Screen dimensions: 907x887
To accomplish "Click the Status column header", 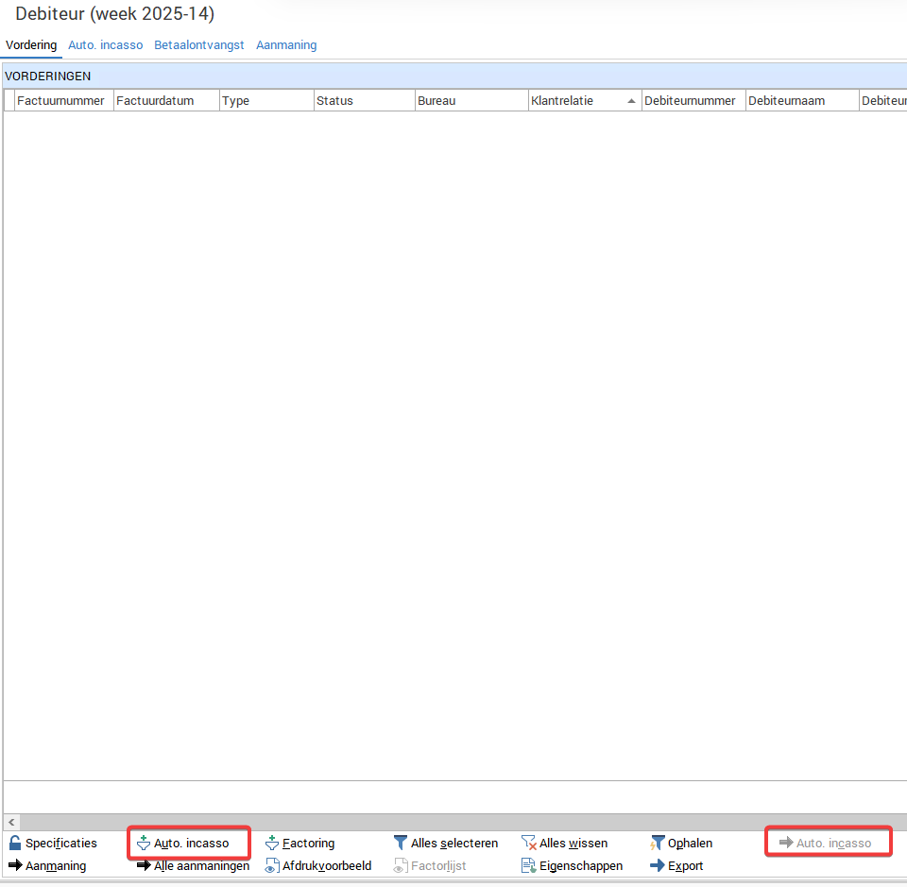I will pyautogui.click(x=334, y=100).
